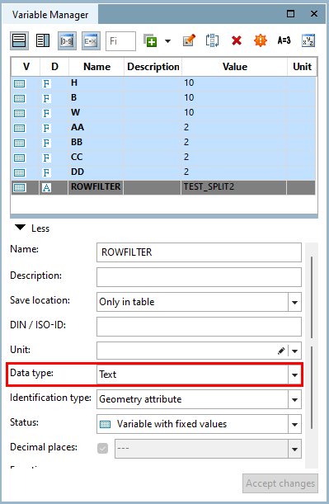Click the Unit column header
Screen dimensions: 329x504
click(x=302, y=67)
